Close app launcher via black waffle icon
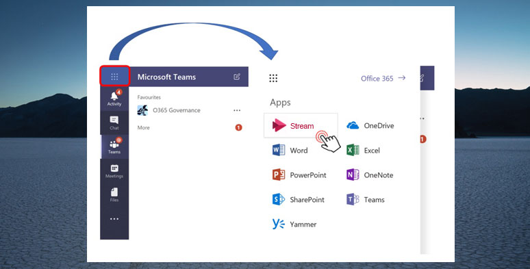This screenshot has height=269, width=530. tap(273, 79)
